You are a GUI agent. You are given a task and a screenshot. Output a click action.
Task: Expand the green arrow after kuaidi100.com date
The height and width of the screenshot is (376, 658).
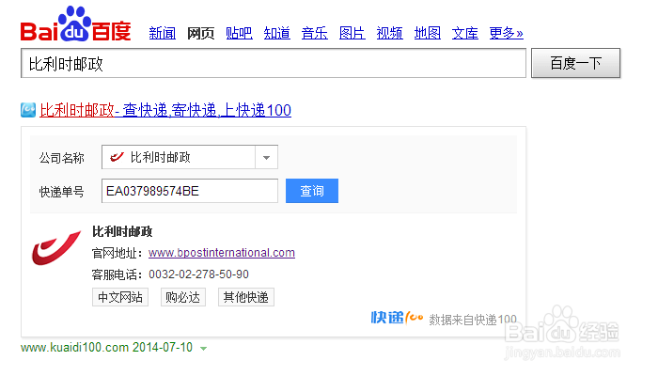coord(204,349)
